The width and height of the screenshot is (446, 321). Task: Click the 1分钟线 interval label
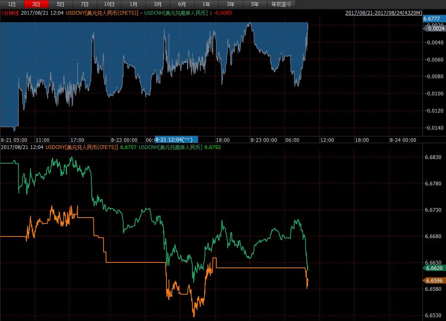[10, 13]
